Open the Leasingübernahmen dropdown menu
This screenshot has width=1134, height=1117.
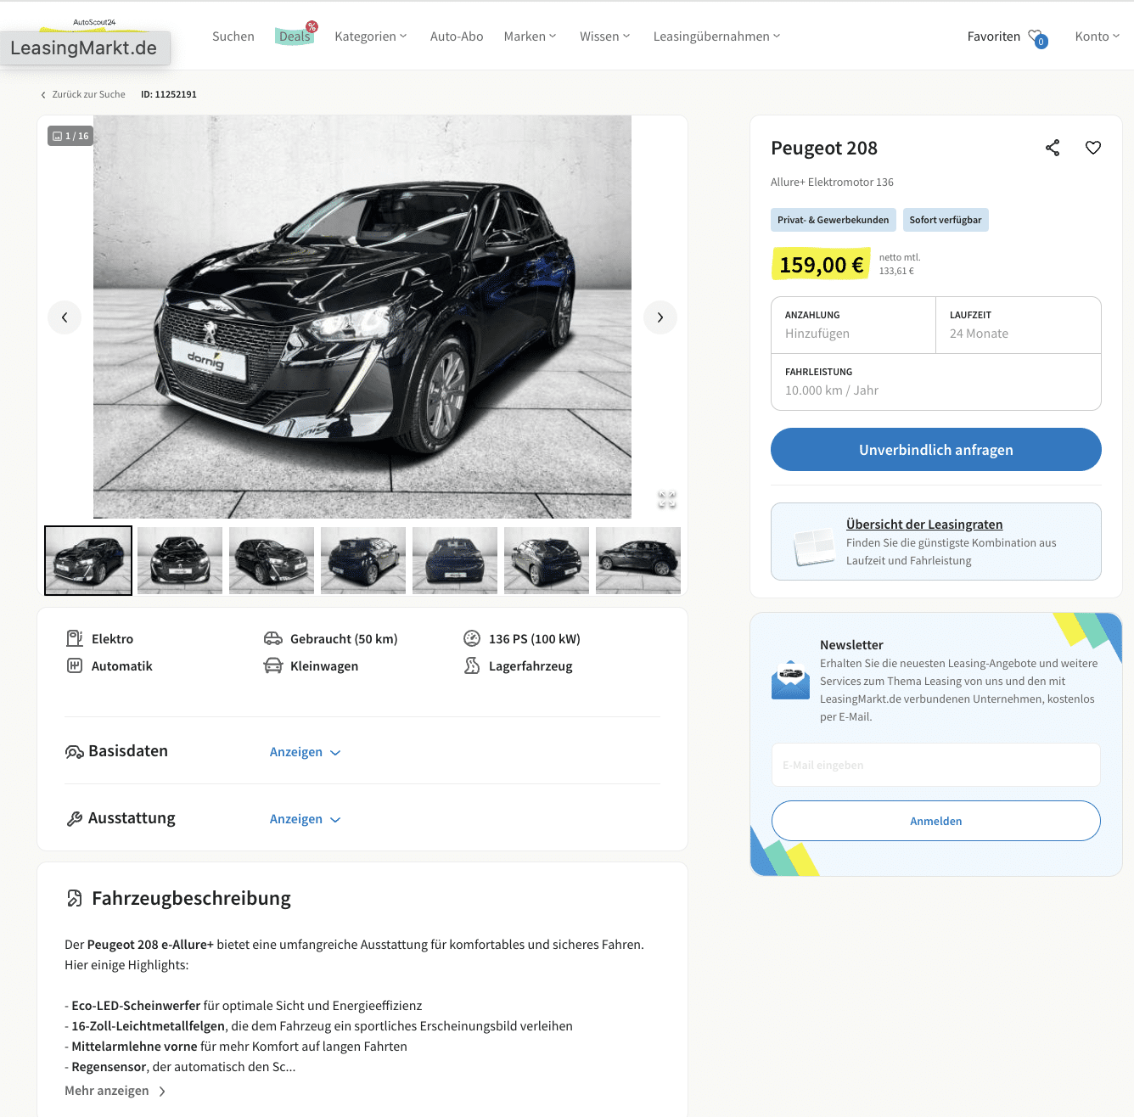(717, 36)
